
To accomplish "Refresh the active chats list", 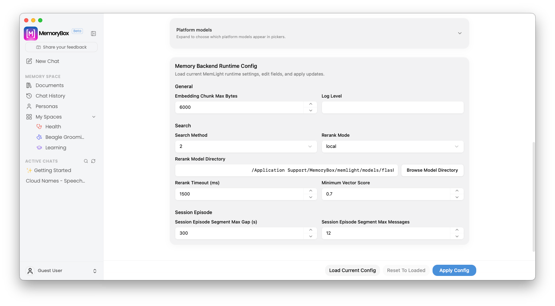I will coord(93,161).
